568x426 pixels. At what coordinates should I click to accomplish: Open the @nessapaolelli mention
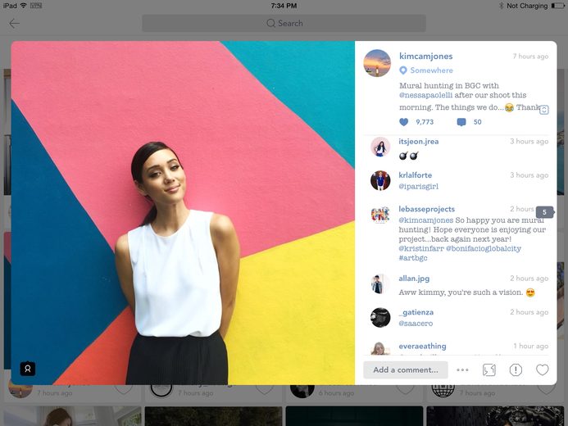click(x=425, y=95)
